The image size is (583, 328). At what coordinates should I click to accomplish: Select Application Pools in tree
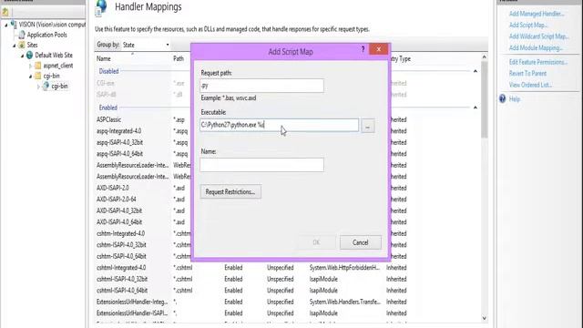pyautogui.click(x=47, y=35)
